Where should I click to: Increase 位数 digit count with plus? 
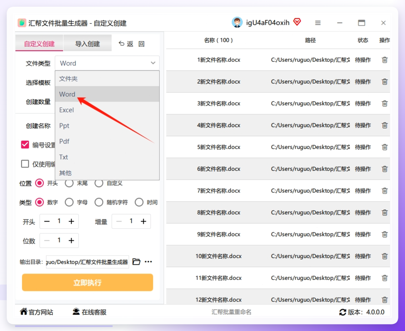coord(71,240)
